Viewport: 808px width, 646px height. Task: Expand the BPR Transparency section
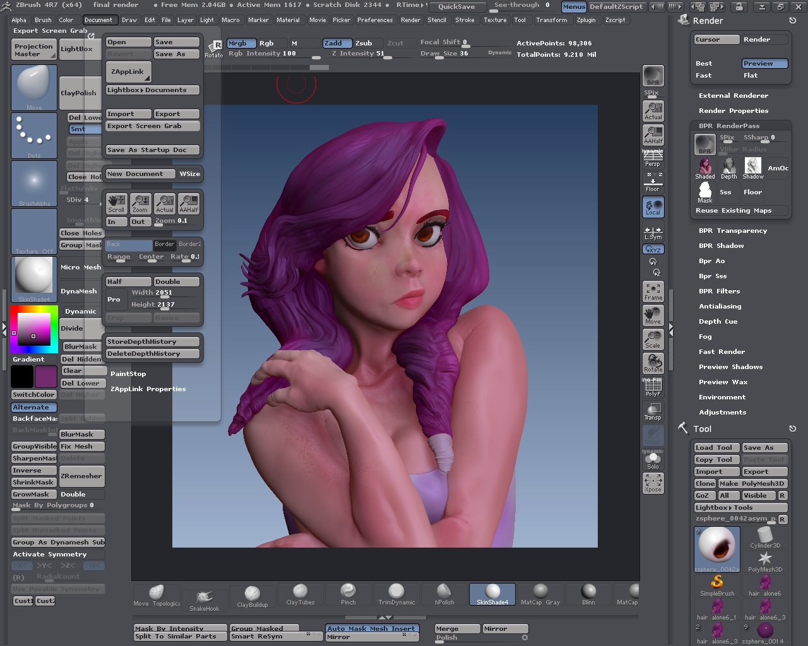pyautogui.click(x=733, y=231)
